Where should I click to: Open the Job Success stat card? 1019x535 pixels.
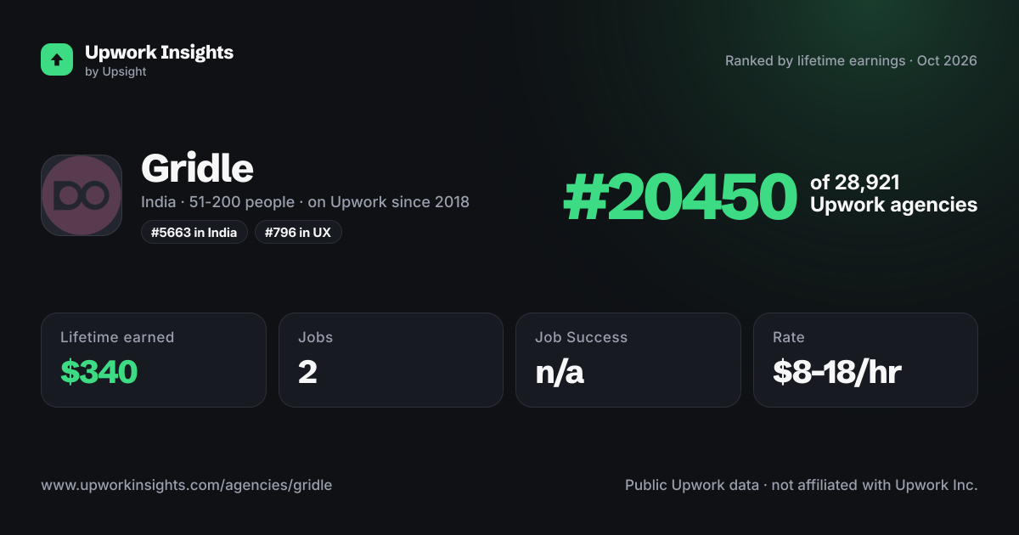pos(628,360)
